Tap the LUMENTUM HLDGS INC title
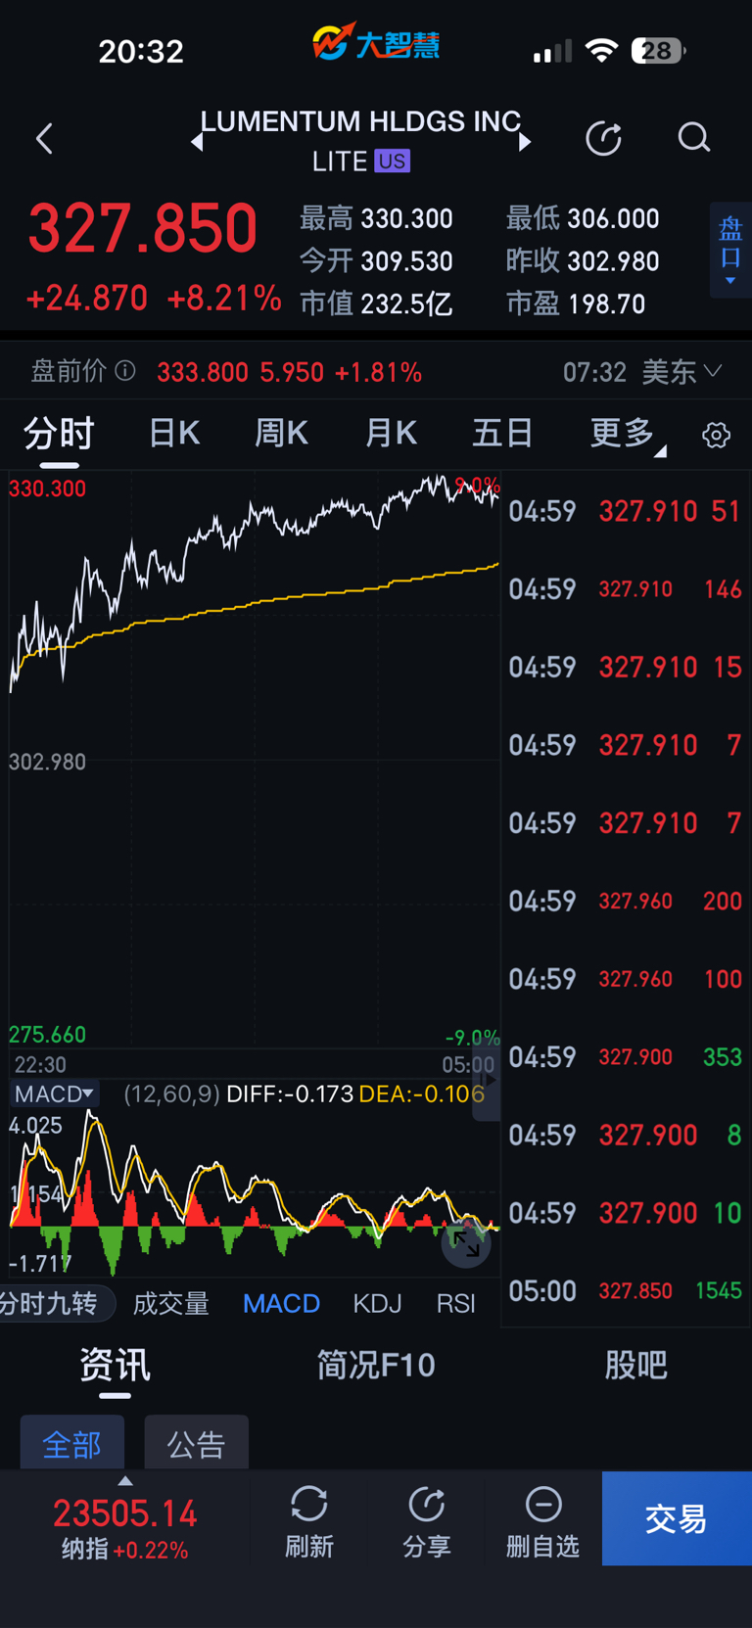Image resolution: width=752 pixels, height=1628 pixels. point(360,121)
